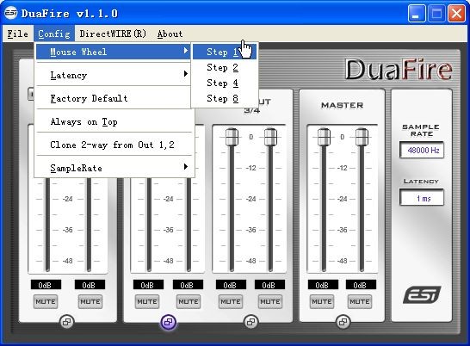The width and height of the screenshot is (470, 346).
Task: Choose Factory Default from Config menu
Action: point(114,98)
